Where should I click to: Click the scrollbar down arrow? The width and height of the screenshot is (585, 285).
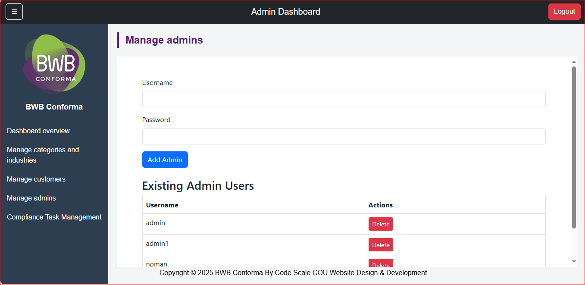click(574, 261)
